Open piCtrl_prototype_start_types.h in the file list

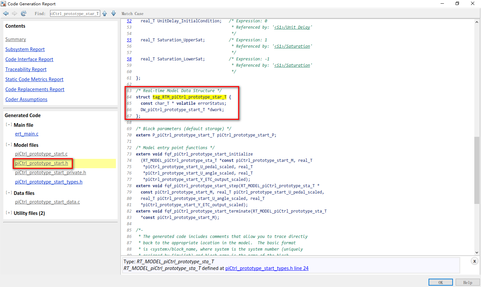click(49, 182)
